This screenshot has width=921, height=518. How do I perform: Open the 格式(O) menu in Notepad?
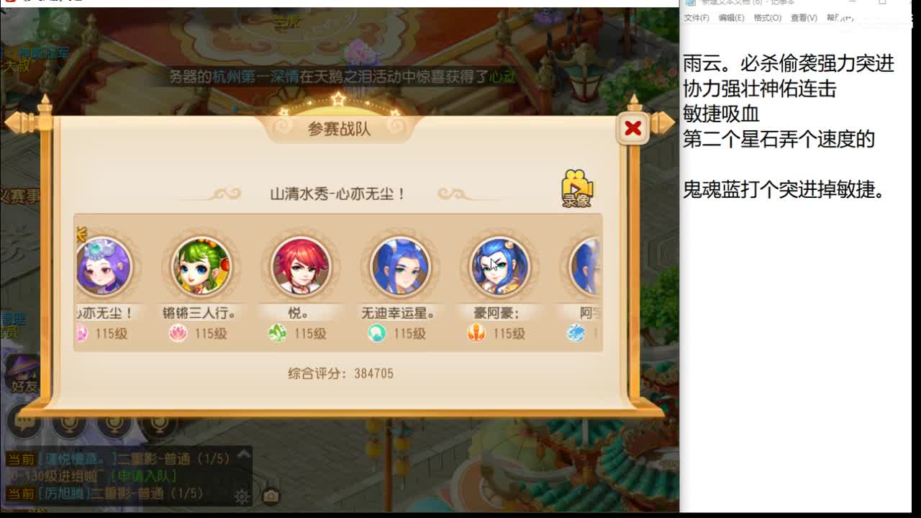coord(767,18)
